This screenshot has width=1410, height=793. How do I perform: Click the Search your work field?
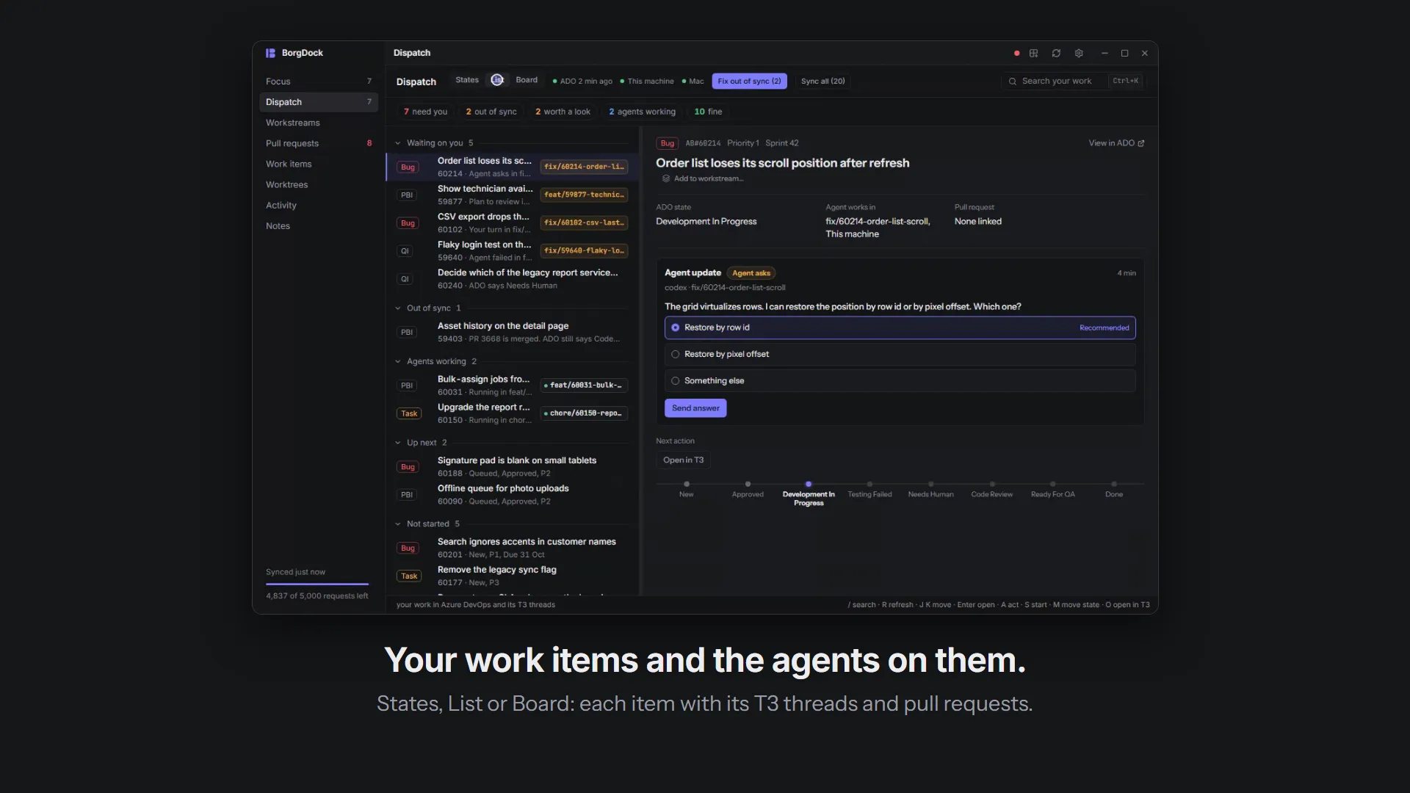point(1072,82)
